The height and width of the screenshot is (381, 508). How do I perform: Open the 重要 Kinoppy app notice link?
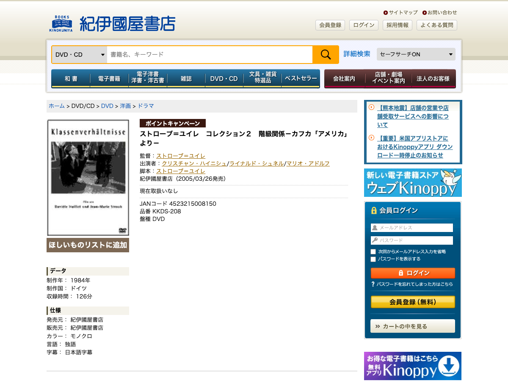coord(415,147)
